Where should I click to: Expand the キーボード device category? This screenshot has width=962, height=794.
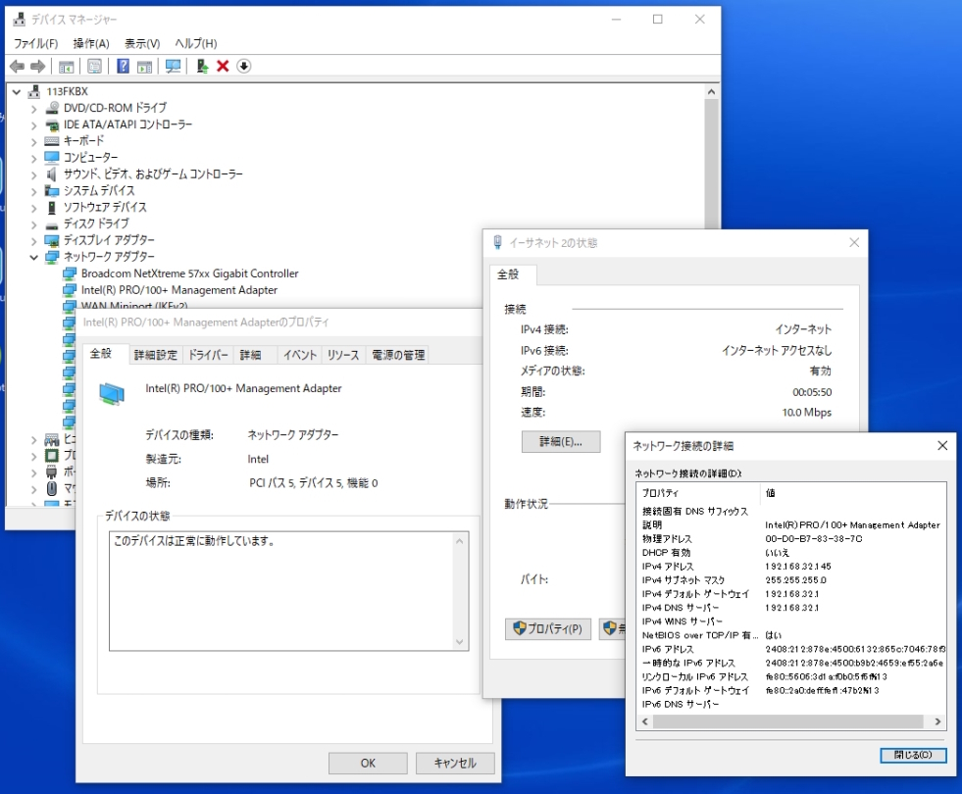tap(34, 141)
